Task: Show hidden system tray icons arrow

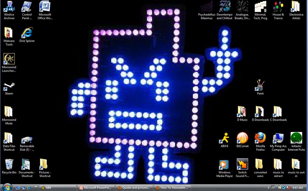Action: [268, 188]
